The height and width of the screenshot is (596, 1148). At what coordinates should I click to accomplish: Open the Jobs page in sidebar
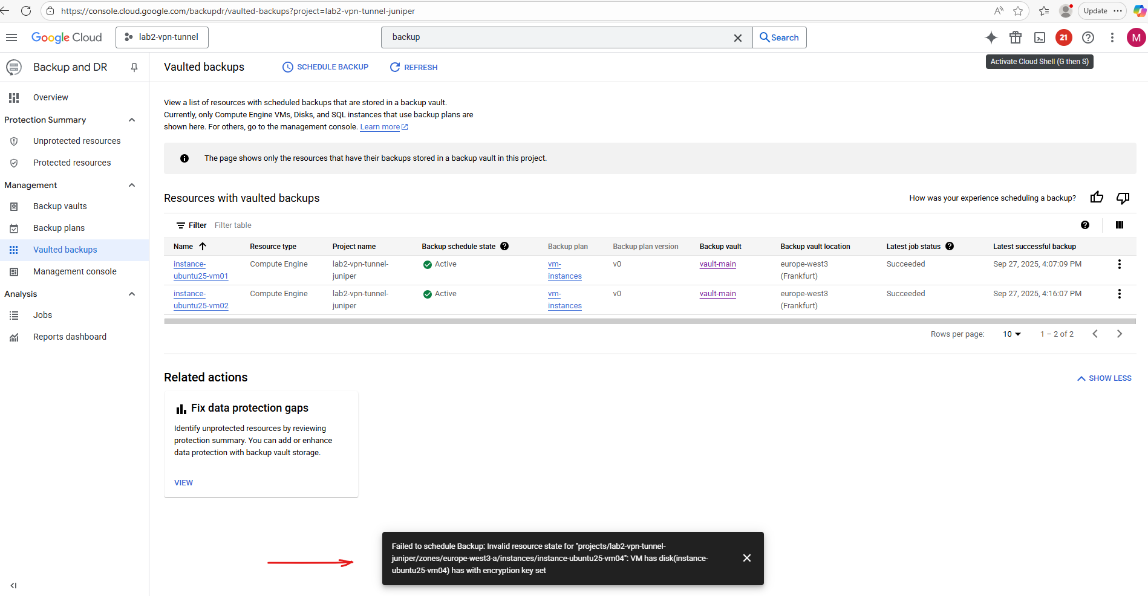click(42, 315)
